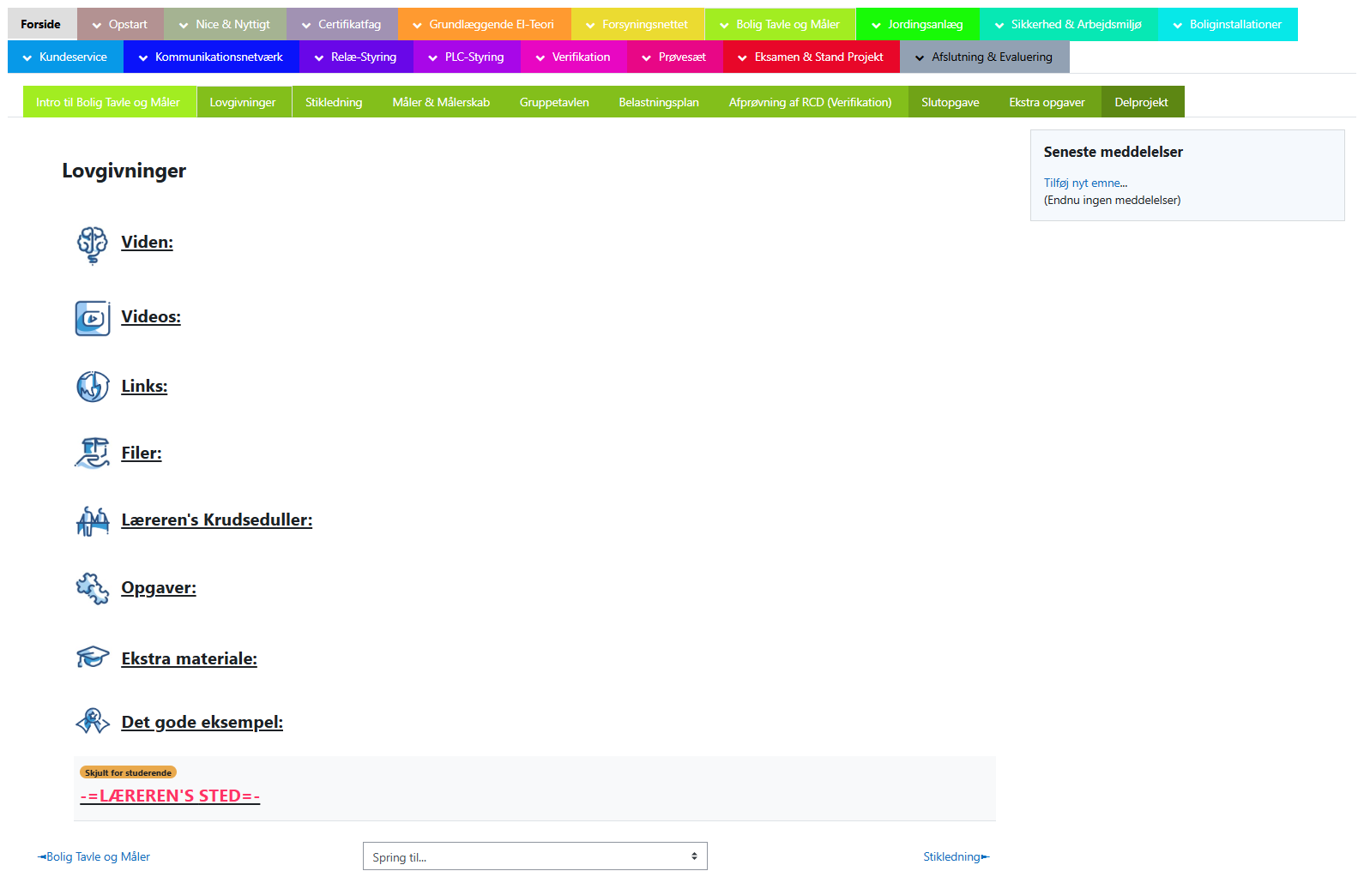Click the video player icon beside Videos
The width and height of the screenshot is (1358, 889).
point(92,318)
